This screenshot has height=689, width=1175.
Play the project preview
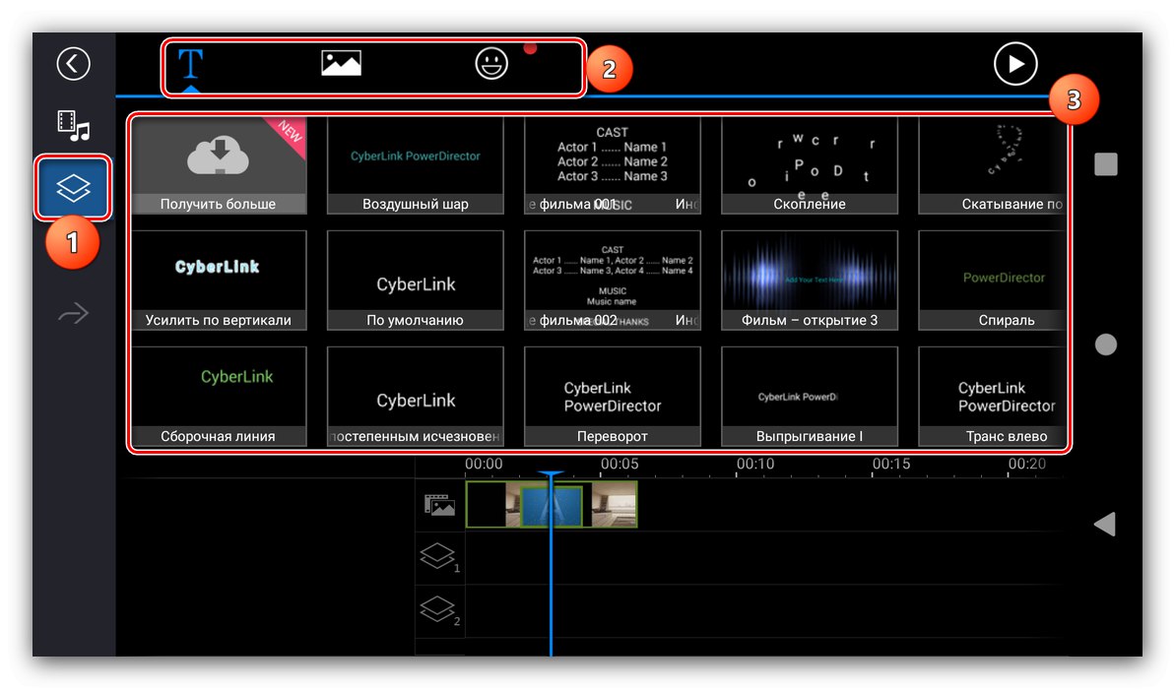click(x=1015, y=64)
